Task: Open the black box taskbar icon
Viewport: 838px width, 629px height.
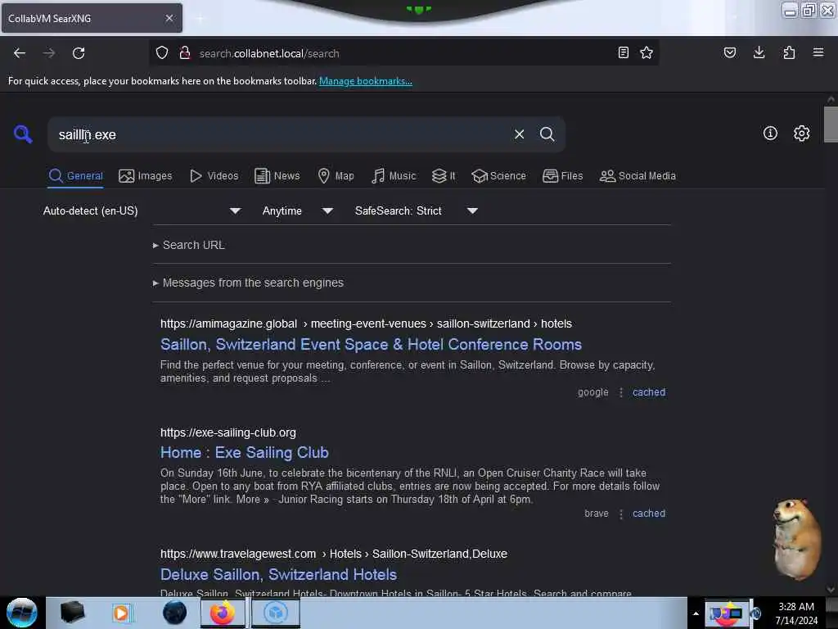Action: 72,613
